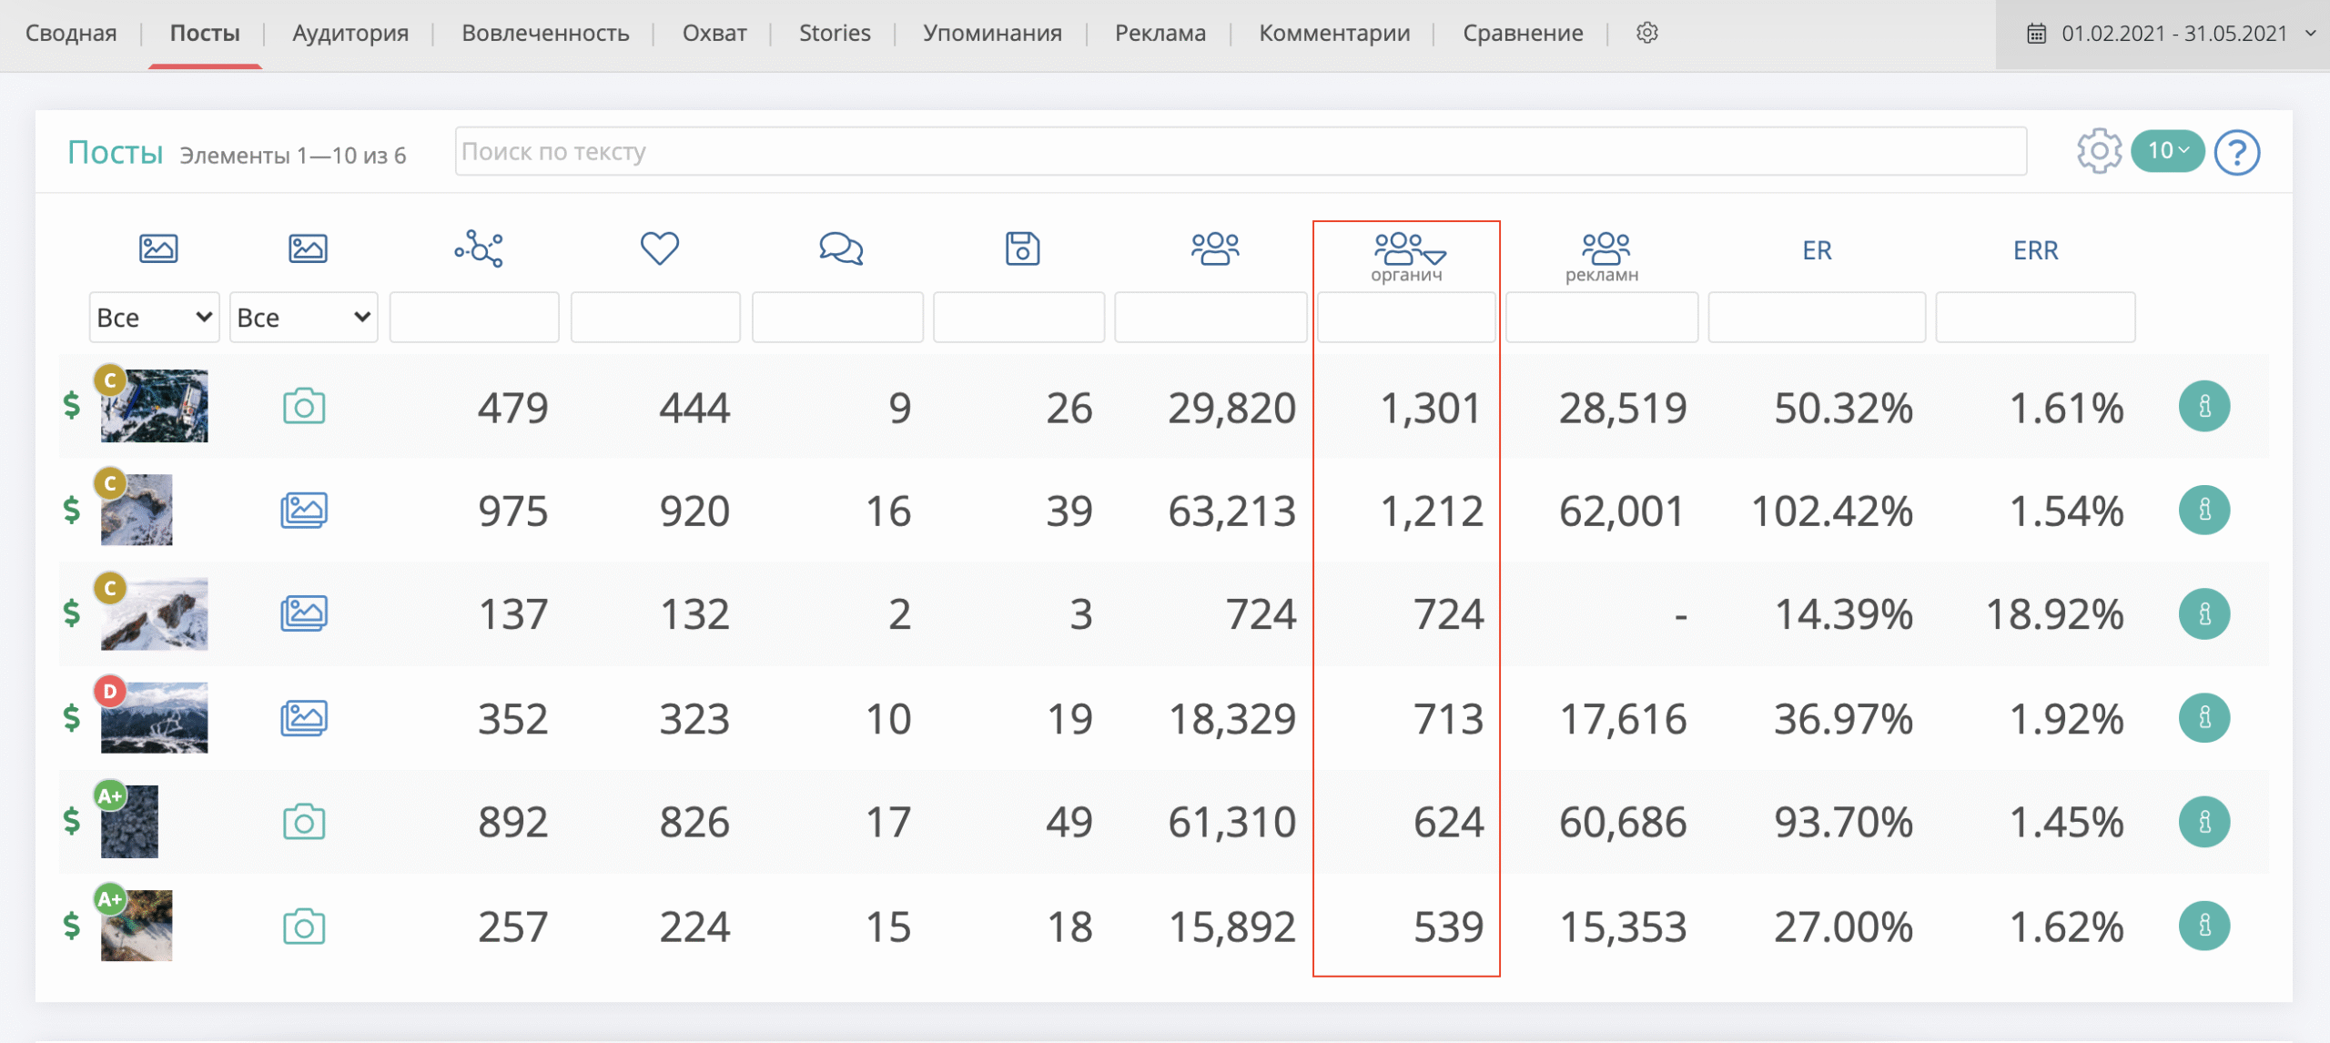Open the 10 items per page dropdown

click(2167, 151)
